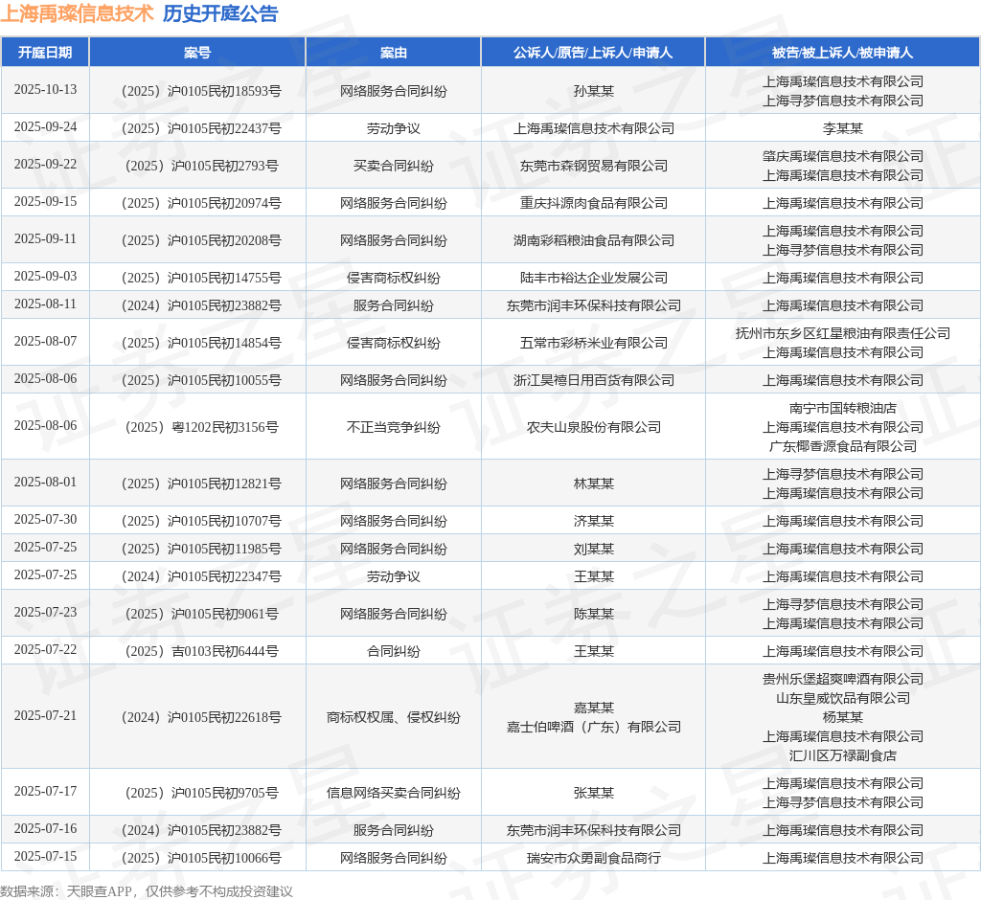Click plaintiff 重庆抖源肉食品有限公司
Screen dimensions: 981x900
pos(593,203)
